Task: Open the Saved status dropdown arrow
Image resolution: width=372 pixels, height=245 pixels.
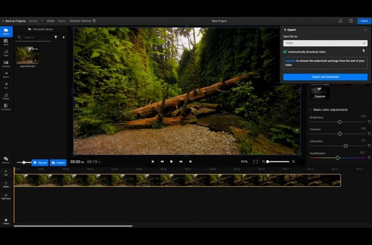Action: 42,21
